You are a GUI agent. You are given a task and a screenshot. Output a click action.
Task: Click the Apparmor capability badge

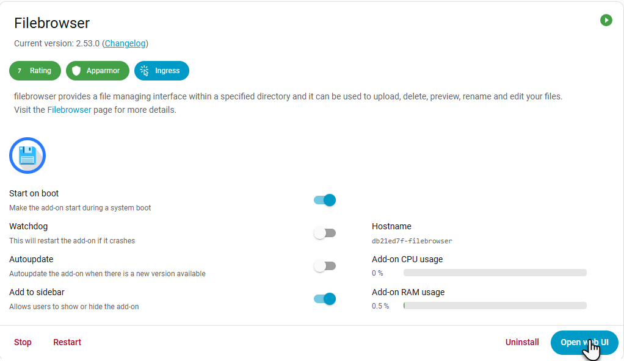click(98, 71)
